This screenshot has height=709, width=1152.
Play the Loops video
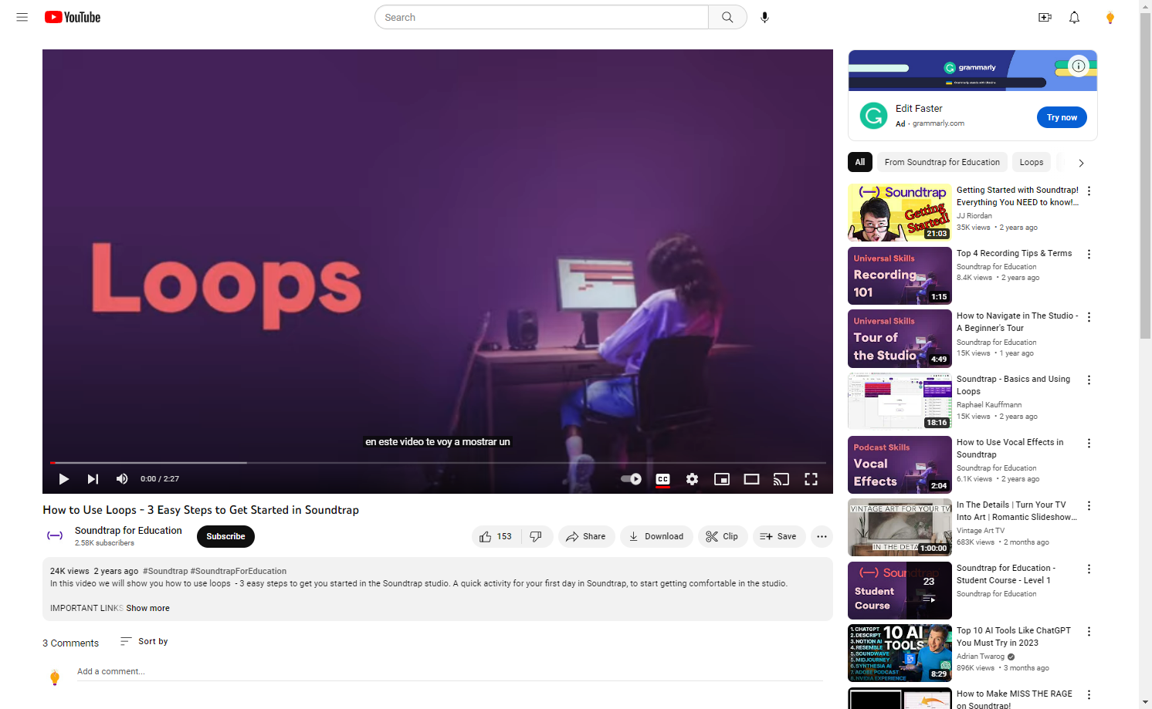click(63, 479)
